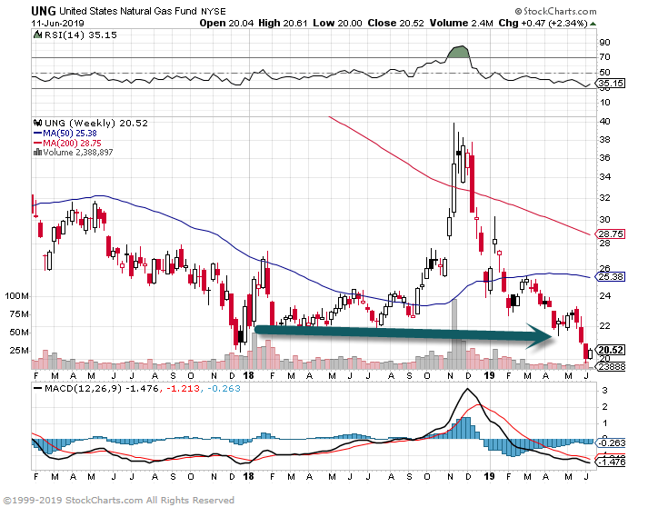The height and width of the screenshot is (517, 648).
Task: Click the green up-triangle beside Chg
Action: pos(593,24)
